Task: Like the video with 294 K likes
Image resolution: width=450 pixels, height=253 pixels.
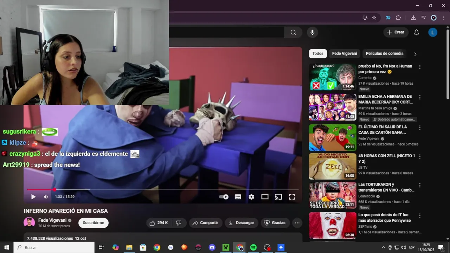Action: [159, 223]
